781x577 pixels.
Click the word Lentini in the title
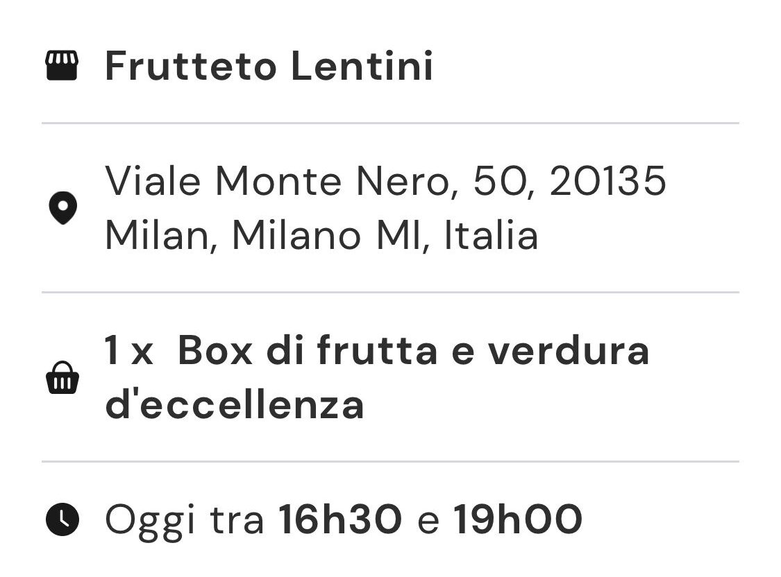click(x=362, y=66)
